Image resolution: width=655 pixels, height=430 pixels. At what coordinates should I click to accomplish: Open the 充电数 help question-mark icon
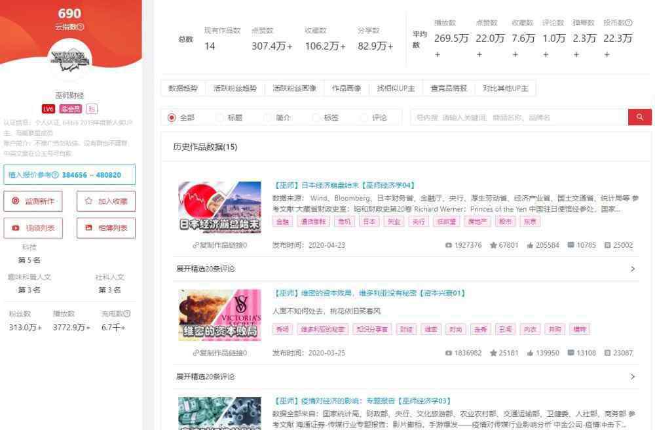[127, 313]
